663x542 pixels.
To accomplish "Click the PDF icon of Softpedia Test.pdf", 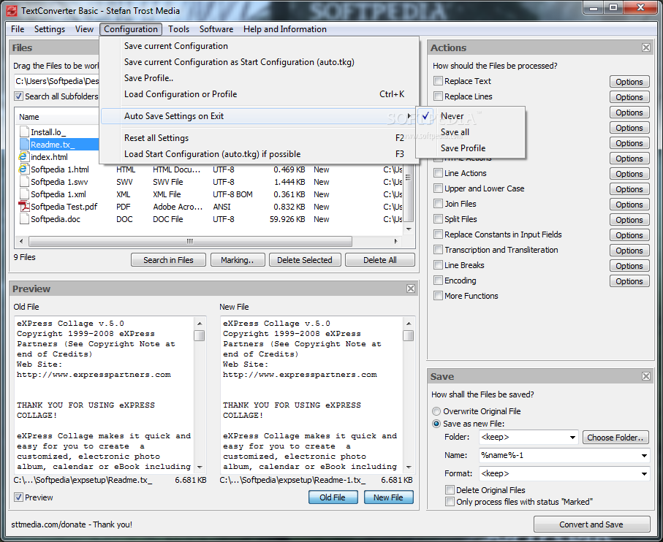I will (23, 207).
